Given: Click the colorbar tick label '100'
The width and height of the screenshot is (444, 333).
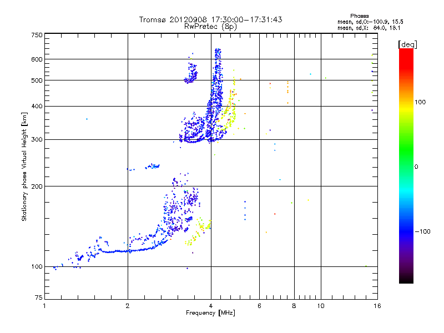Looking at the screenshot, I should (x=420, y=102).
